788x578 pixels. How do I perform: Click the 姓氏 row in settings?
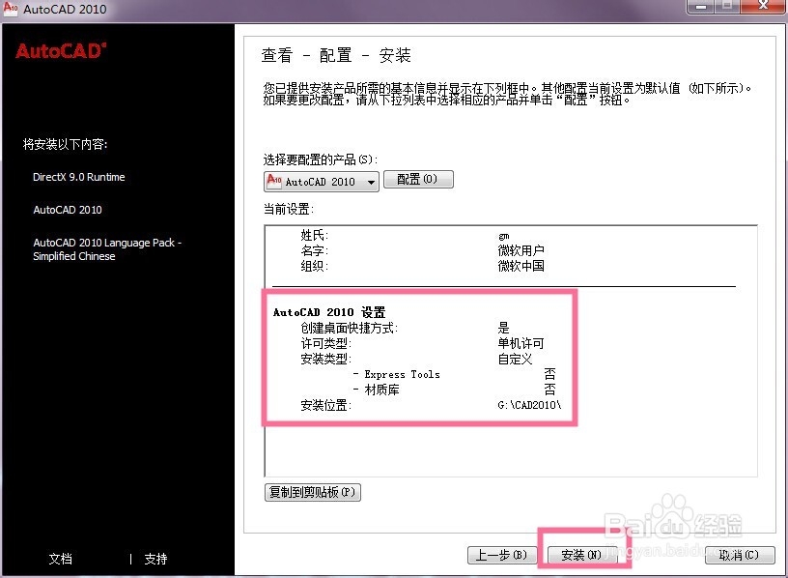click(406, 236)
